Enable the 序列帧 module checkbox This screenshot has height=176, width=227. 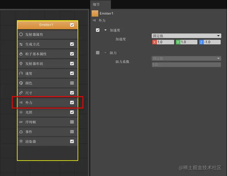coord(72,122)
